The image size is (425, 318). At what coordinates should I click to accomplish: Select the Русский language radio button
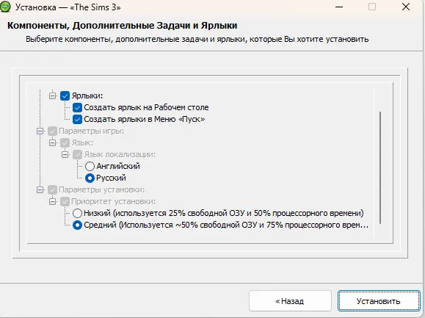point(90,178)
